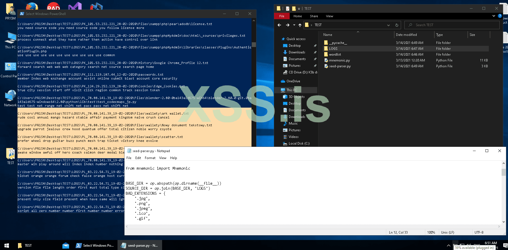Viewport: 508px width, 250px height.
Task: Open the View ribbon tab in Explorer
Action: point(329,16)
